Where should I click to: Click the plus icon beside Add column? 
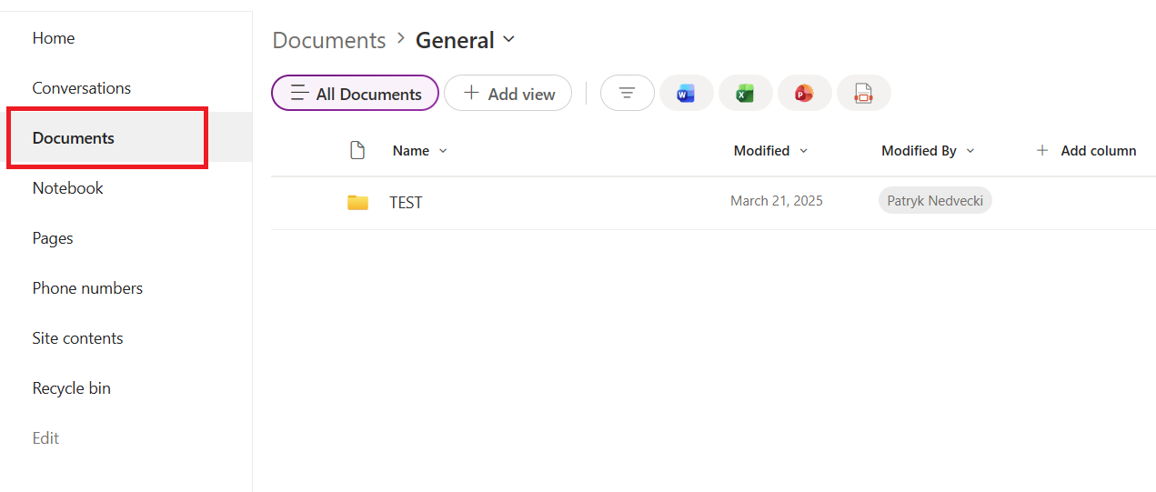1042,151
